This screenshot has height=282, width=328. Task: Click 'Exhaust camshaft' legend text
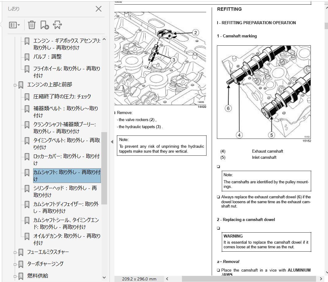coord(267,151)
